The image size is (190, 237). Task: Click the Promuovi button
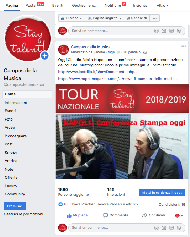click(x=15, y=206)
